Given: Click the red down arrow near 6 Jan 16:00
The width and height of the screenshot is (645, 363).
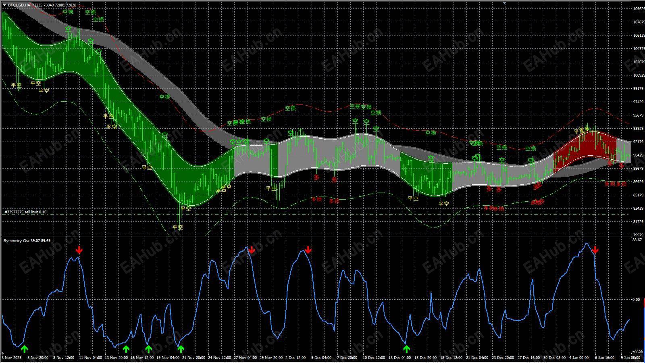Looking at the screenshot, I should (x=595, y=250).
